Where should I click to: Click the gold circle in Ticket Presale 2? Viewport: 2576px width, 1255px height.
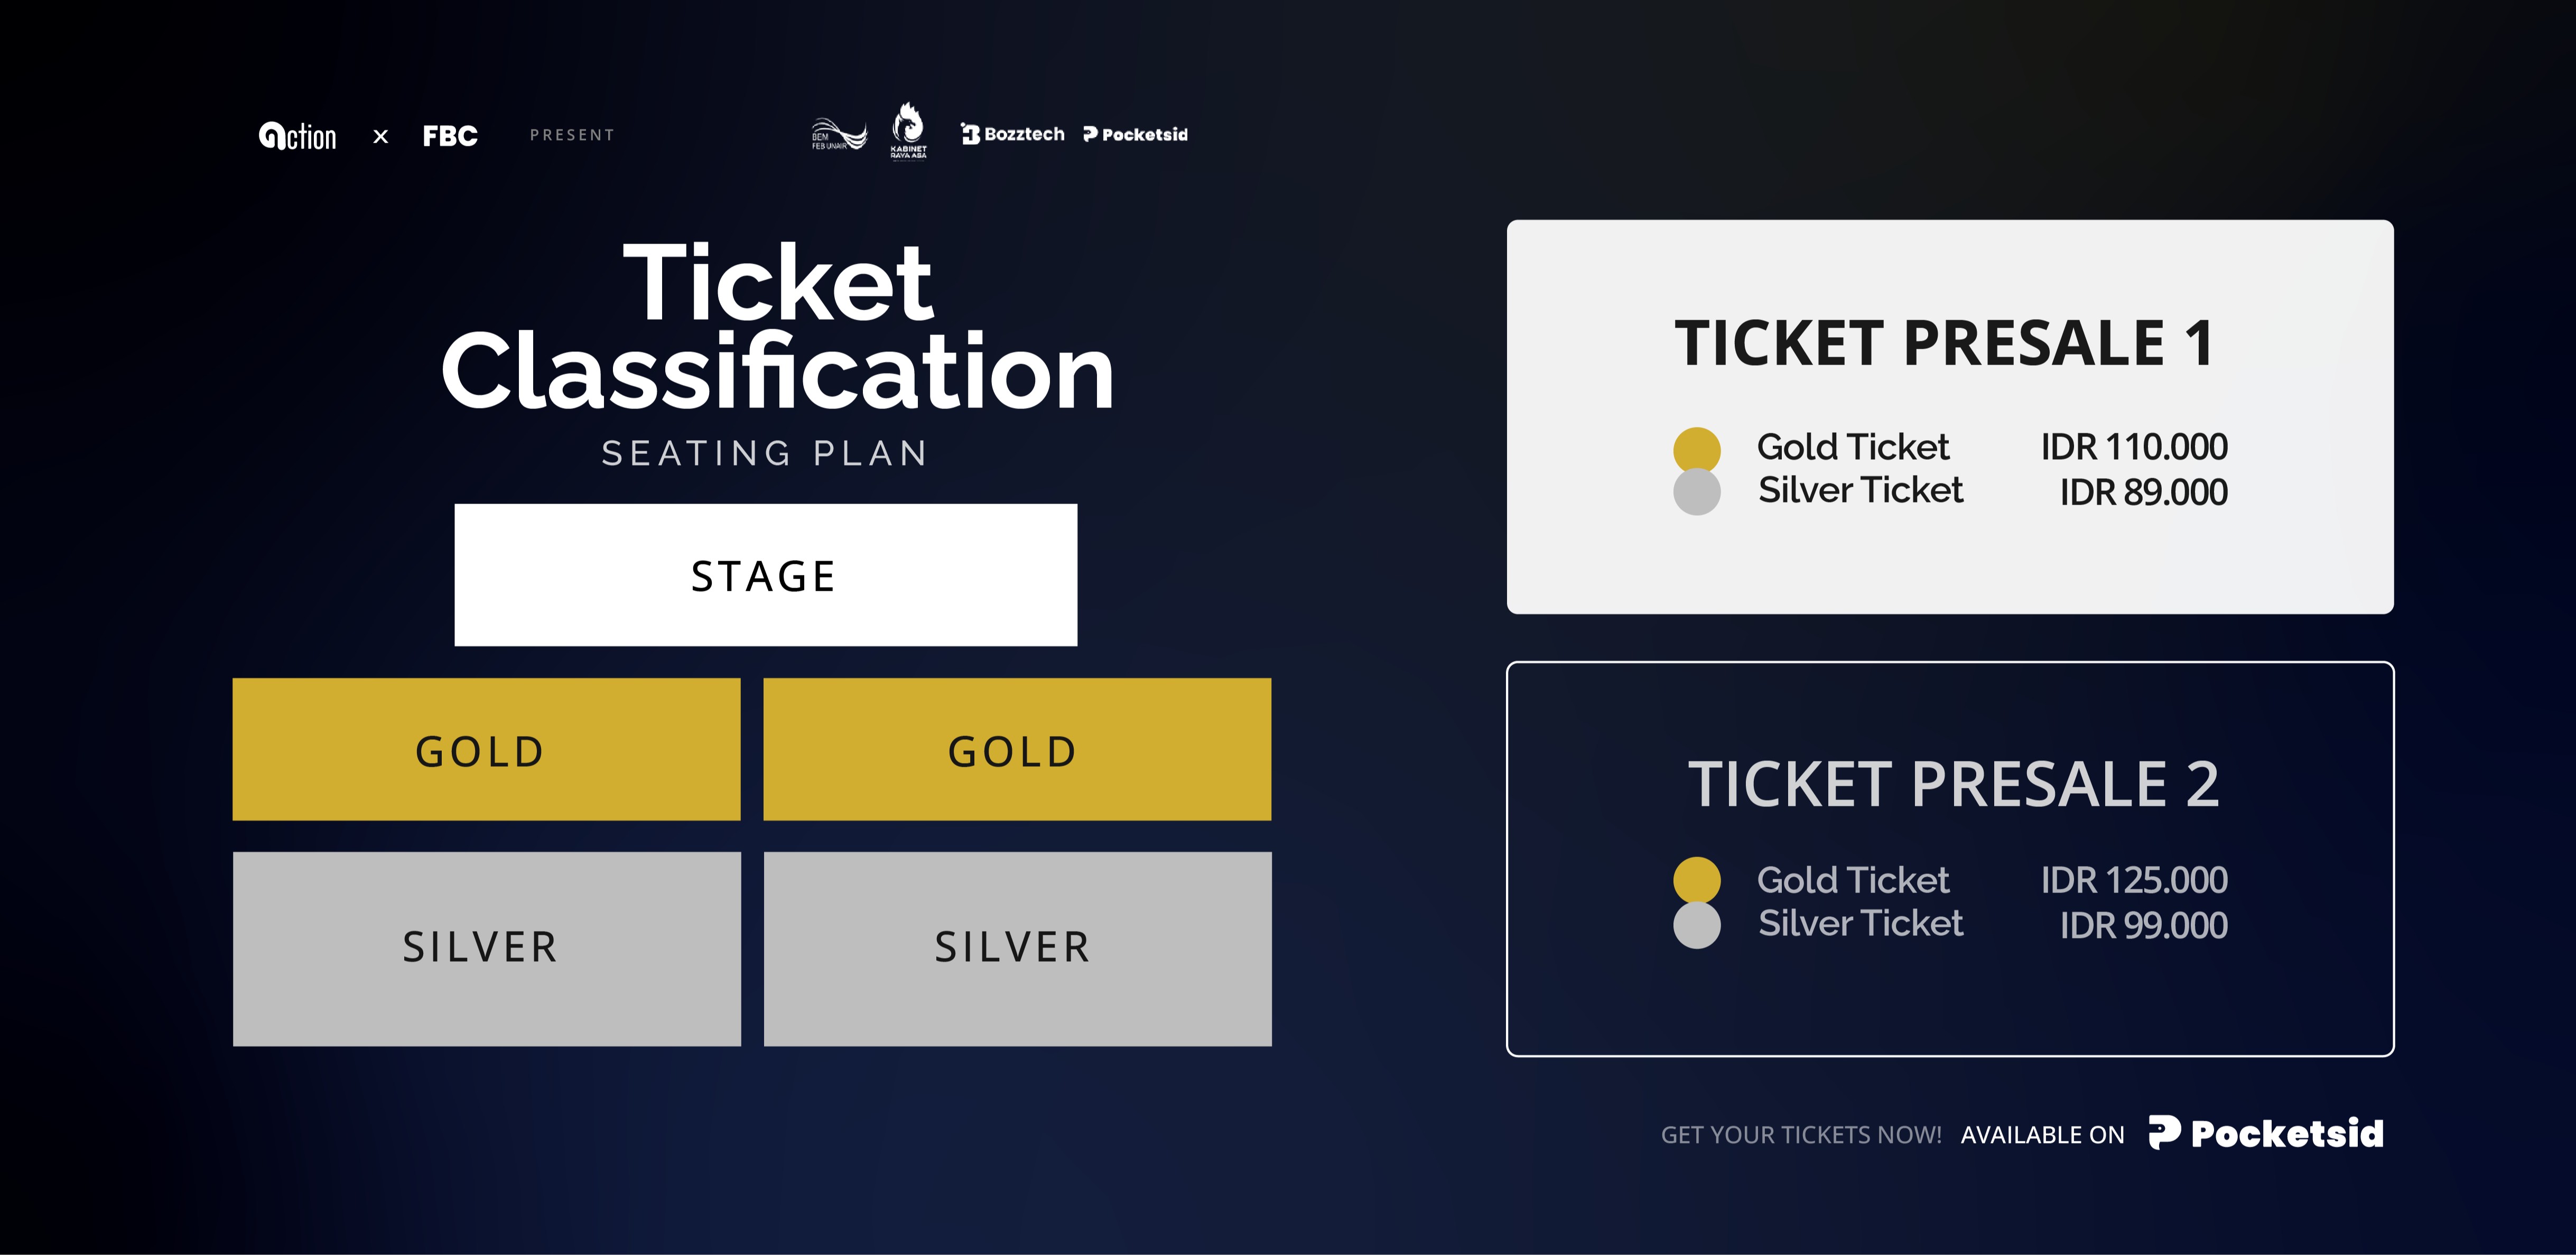tap(1696, 880)
